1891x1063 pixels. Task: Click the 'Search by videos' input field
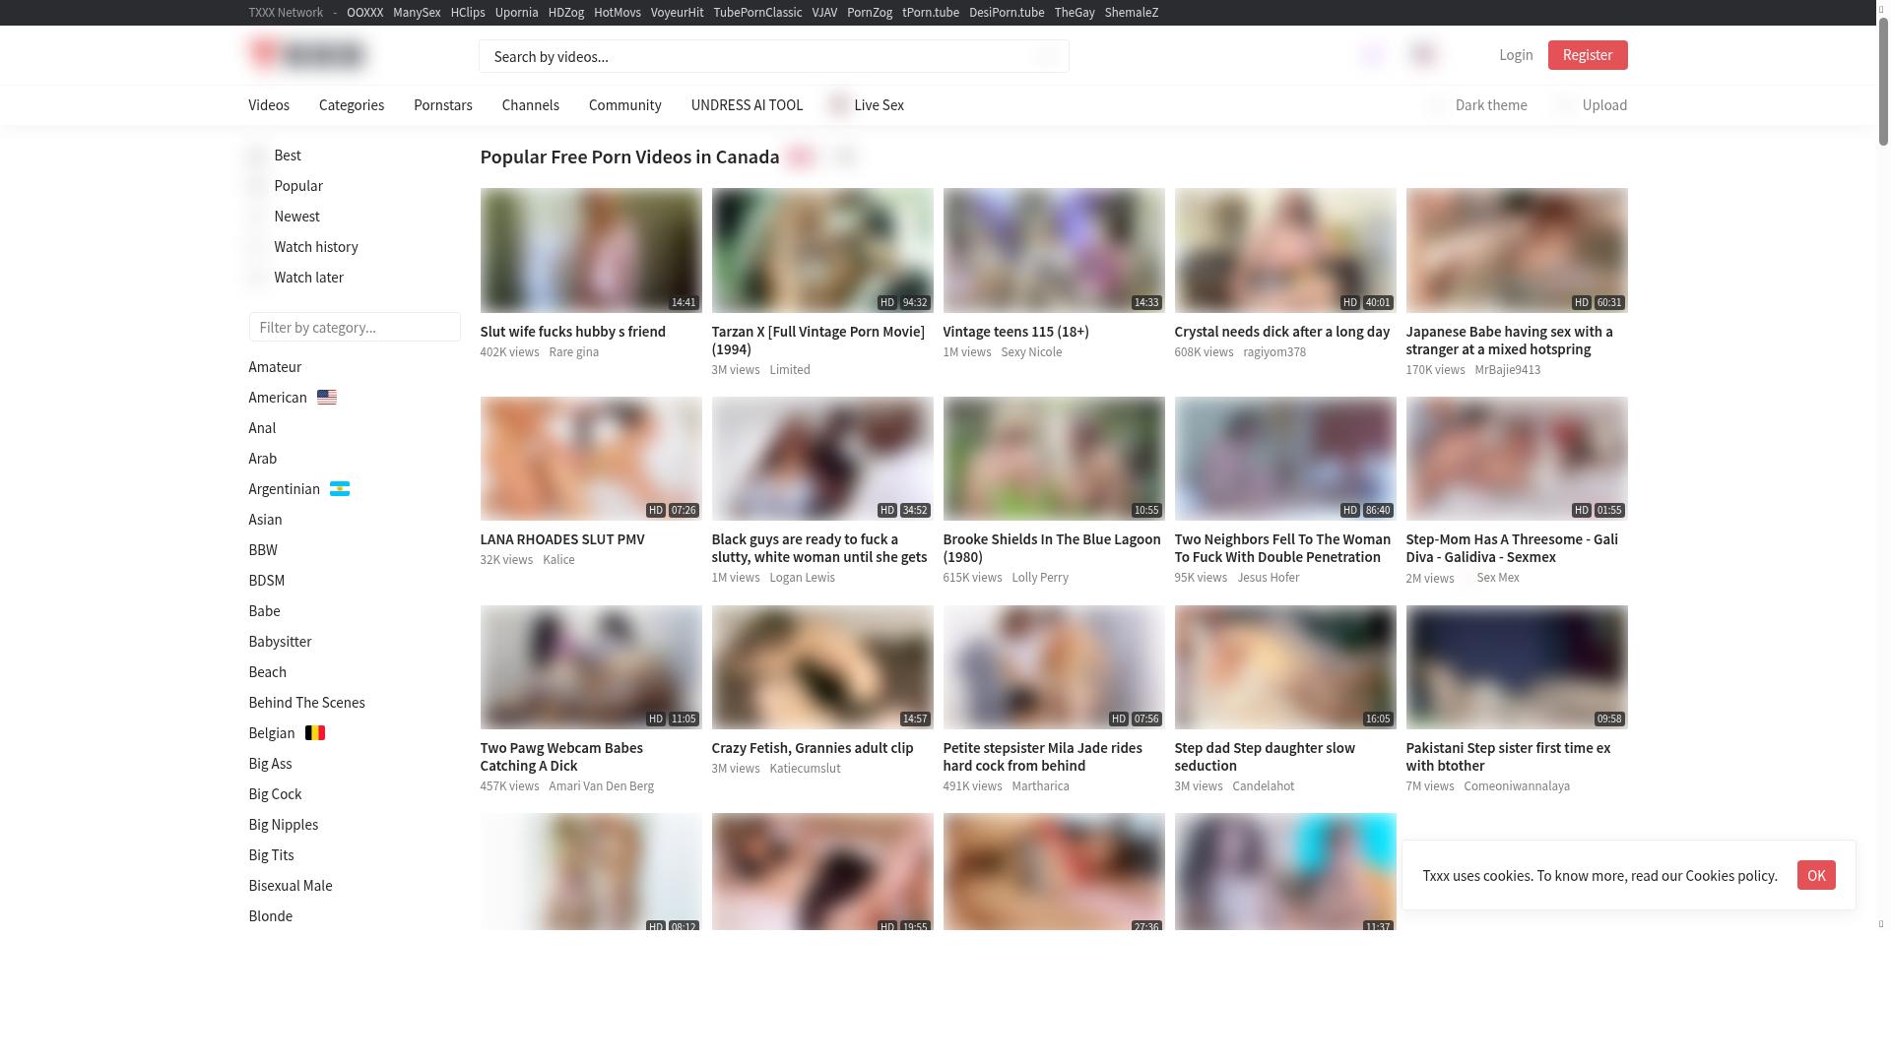tap(774, 56)
